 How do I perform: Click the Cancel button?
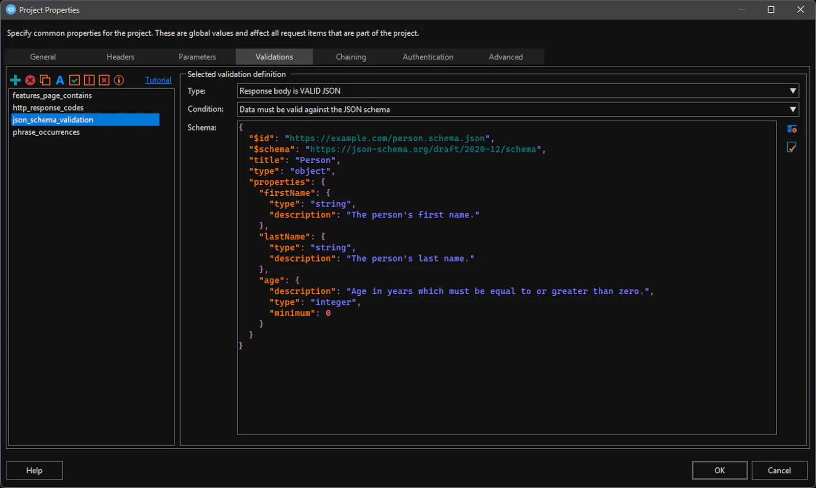[x=779, y=470]
